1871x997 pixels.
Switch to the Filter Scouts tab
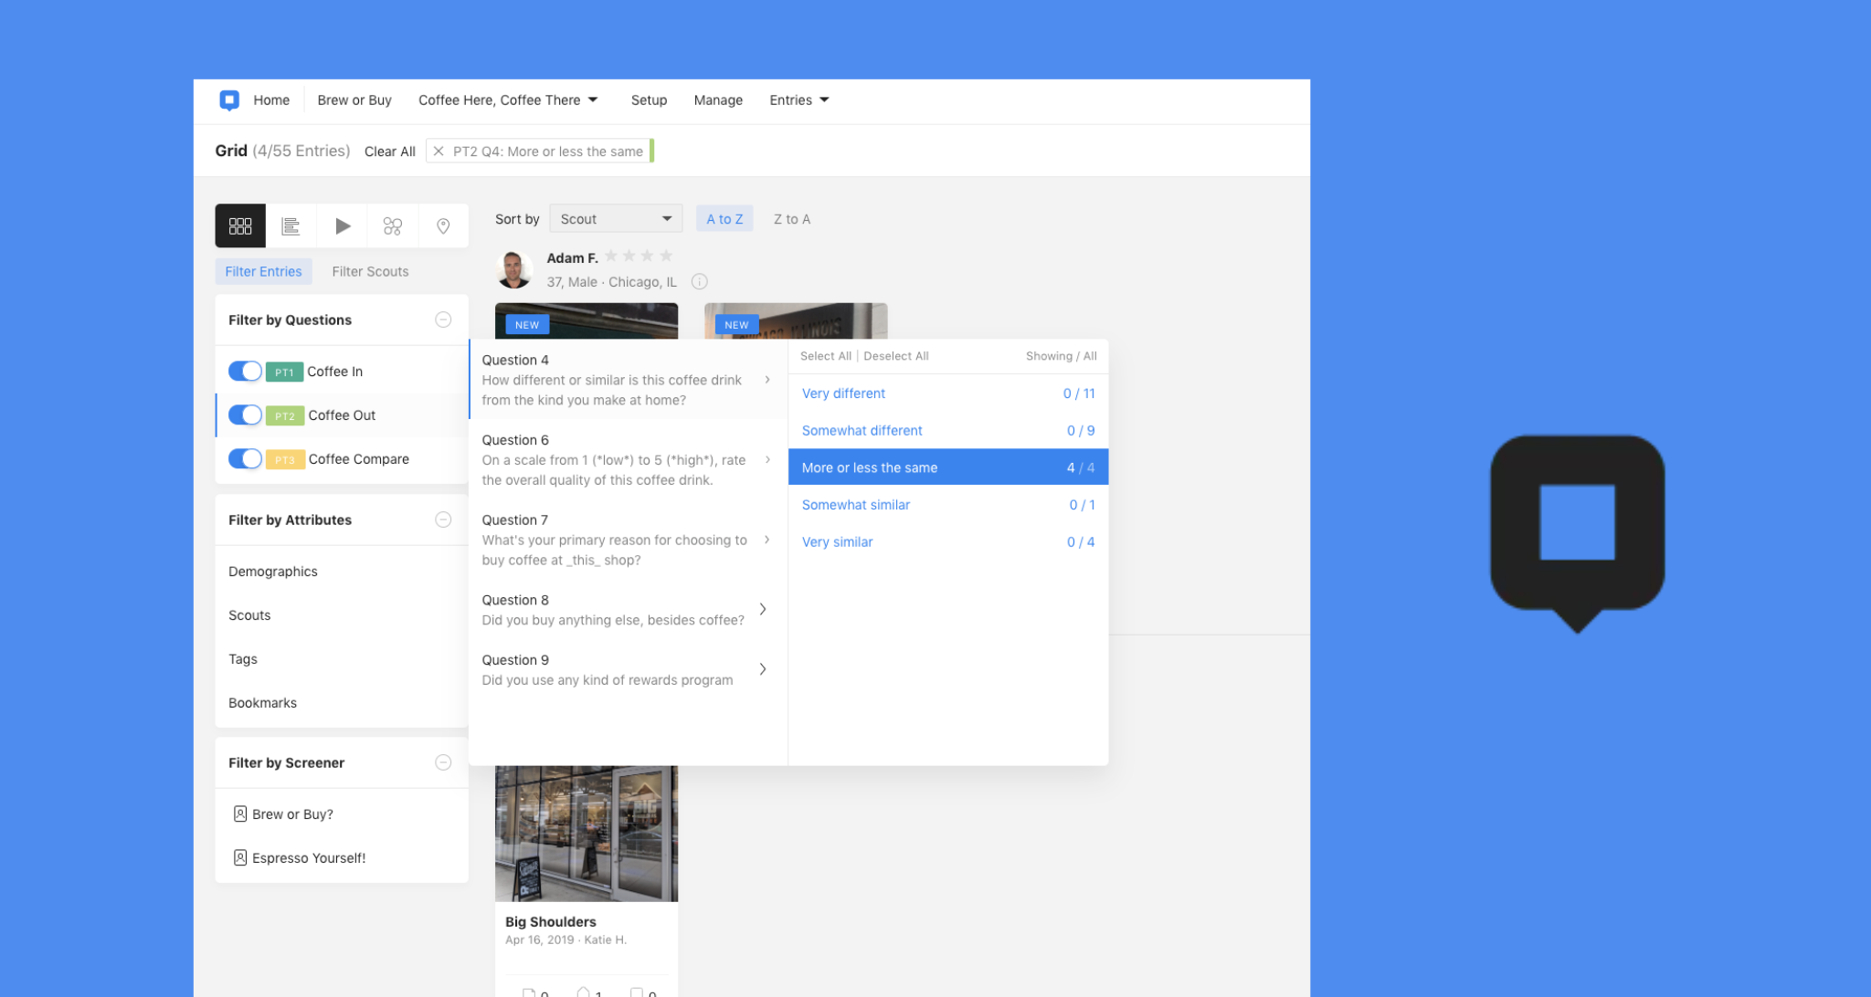click(x=370, y=271)
